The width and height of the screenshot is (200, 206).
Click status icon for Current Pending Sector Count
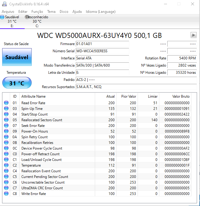(6, 176)
